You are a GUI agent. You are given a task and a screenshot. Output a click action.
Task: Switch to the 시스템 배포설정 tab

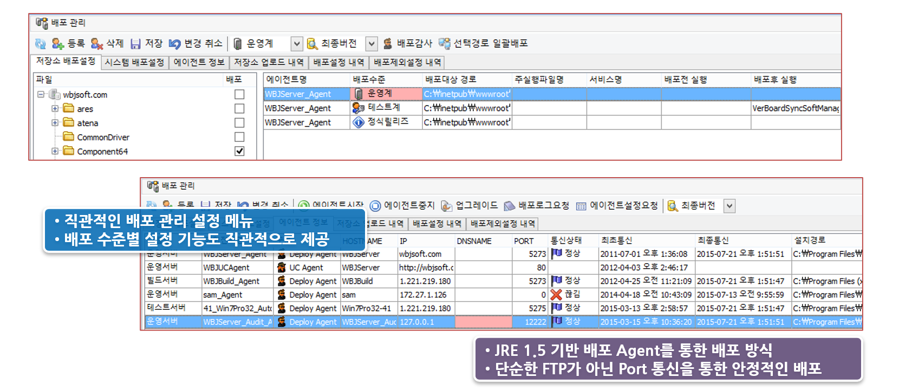134,62
